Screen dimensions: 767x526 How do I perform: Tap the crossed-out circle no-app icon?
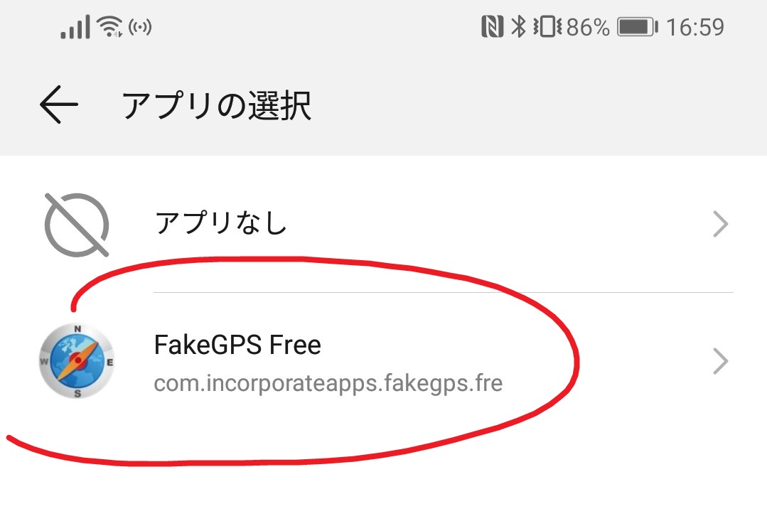coord(77,225)
